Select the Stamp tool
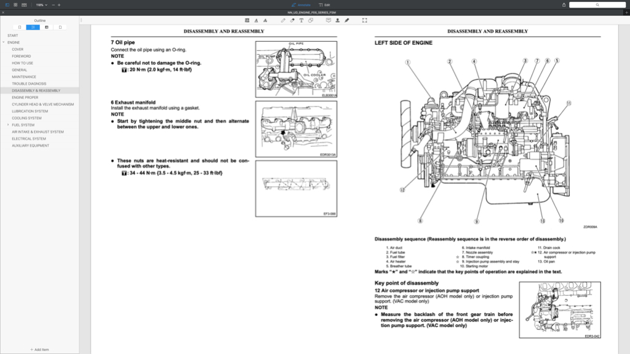Viewport: 630px width, 354px height. pyautogui.click(x=338, y=20)
